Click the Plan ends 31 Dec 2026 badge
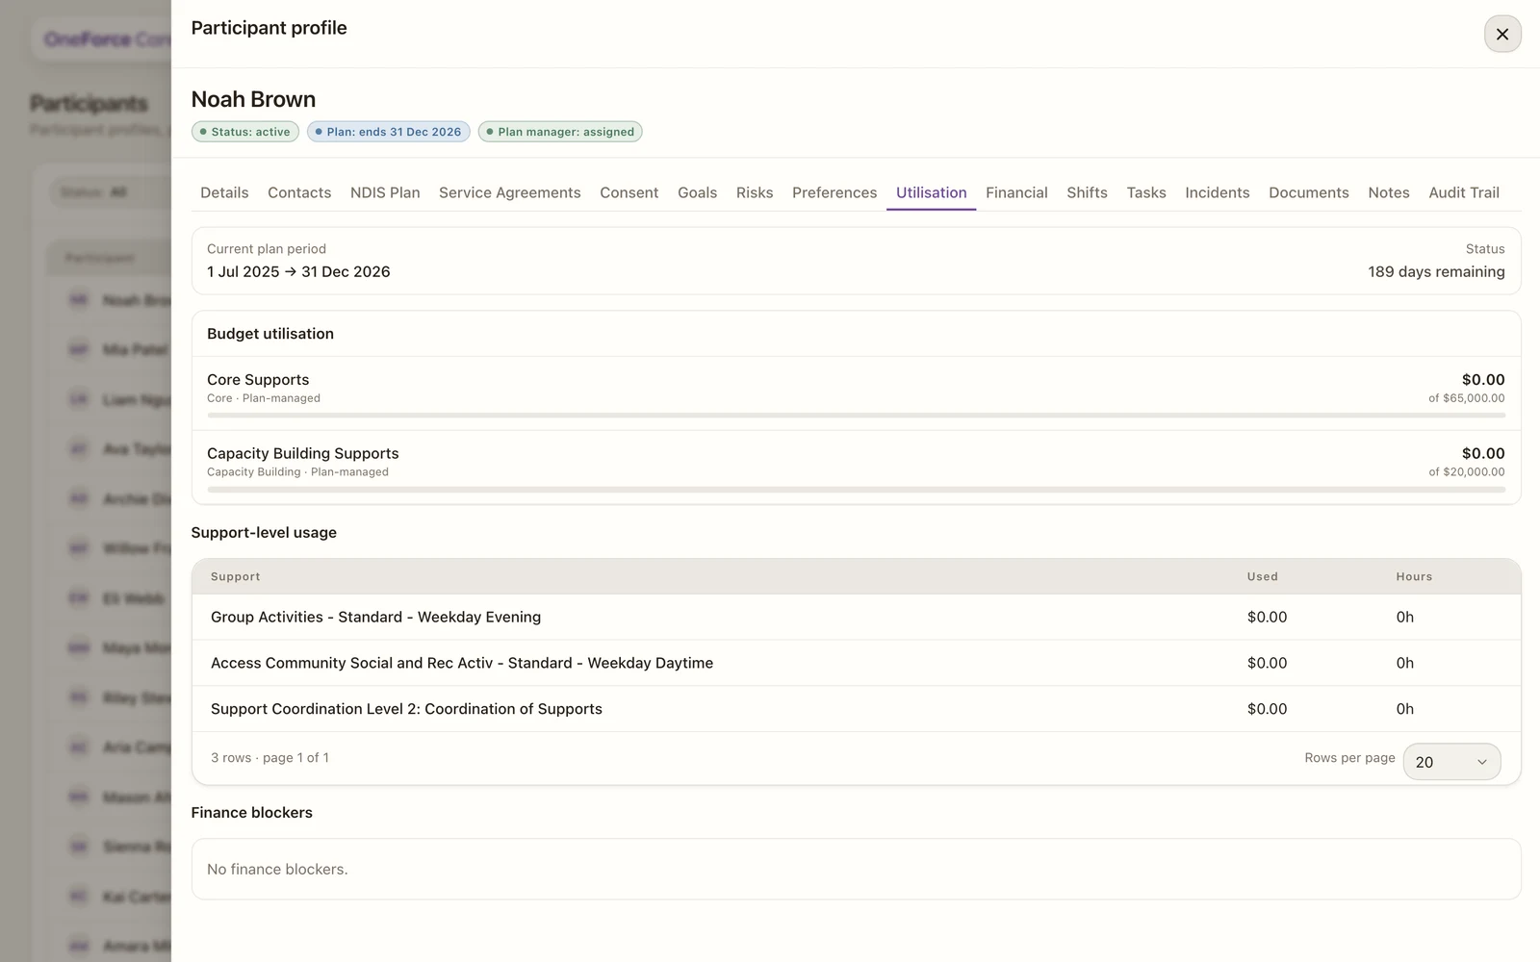Screen dimensions: 1540x962 pos(389,132)
